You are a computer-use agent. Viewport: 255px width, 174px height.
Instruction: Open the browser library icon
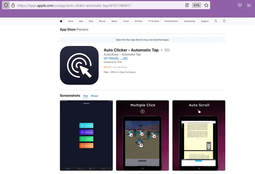coord(249,5)
